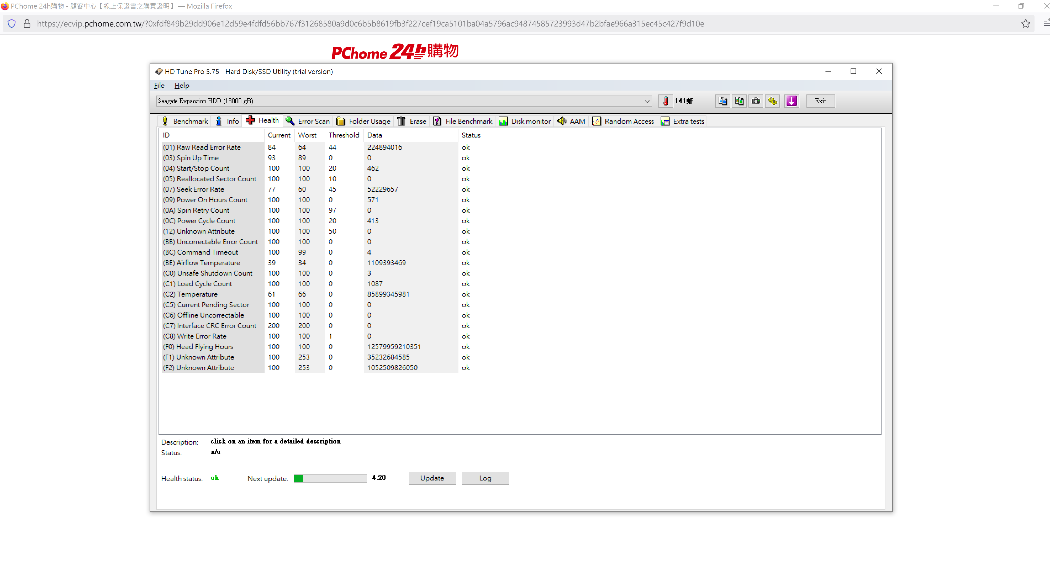Click the Update button

432,478
